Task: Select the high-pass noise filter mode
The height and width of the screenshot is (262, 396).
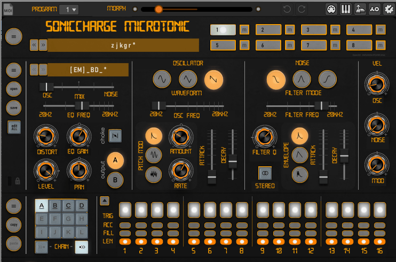Action: pyautogui.click(x=328, y=79)
